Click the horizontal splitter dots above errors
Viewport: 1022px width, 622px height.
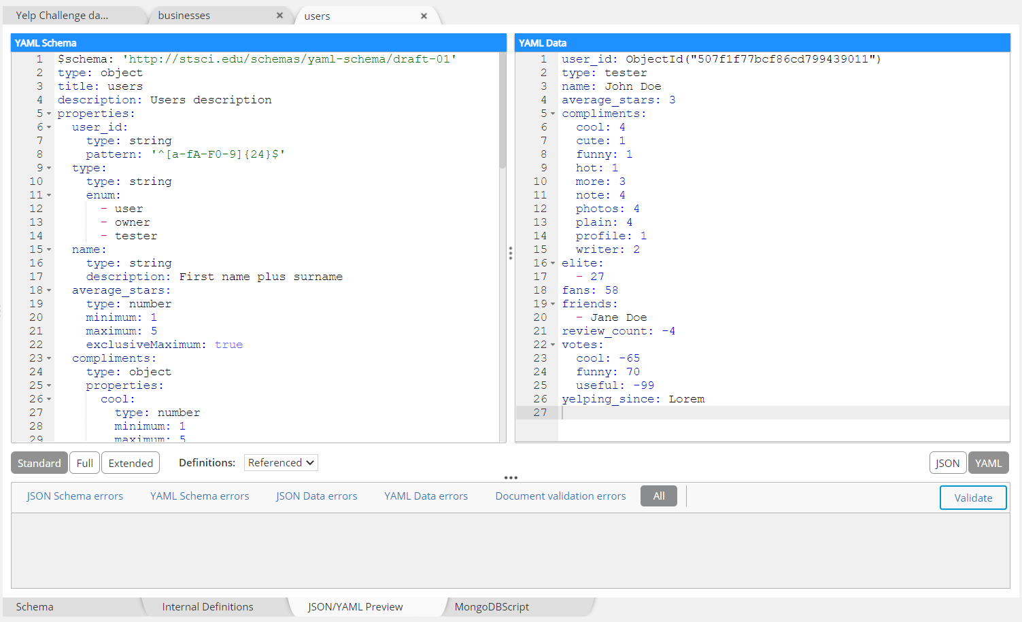coord(511,478)
